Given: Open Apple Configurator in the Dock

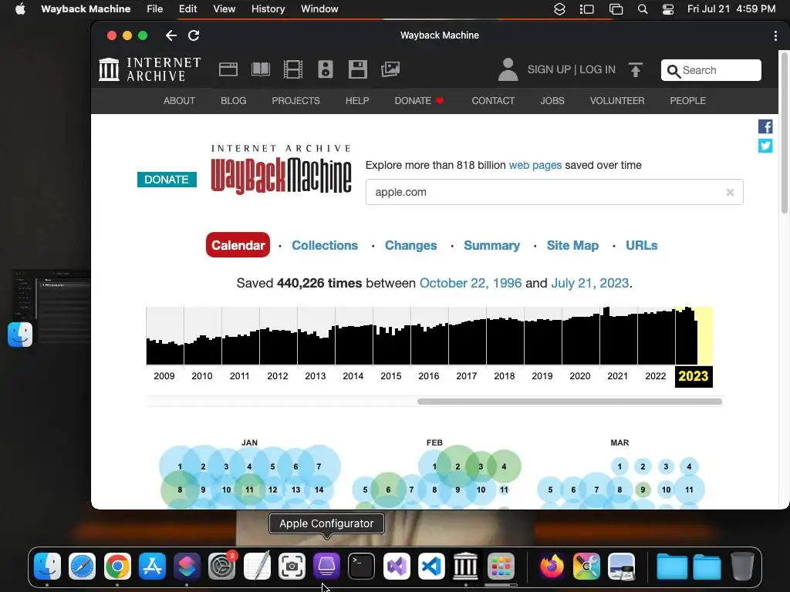Looking at the screenshot, I should coord(326,567).
